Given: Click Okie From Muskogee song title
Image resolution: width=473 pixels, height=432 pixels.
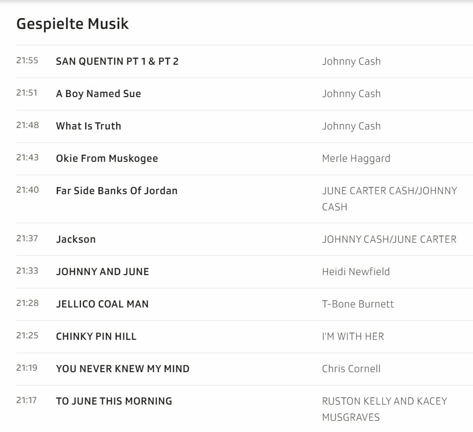Looking at the screenshot, I should tap(107, 158).
